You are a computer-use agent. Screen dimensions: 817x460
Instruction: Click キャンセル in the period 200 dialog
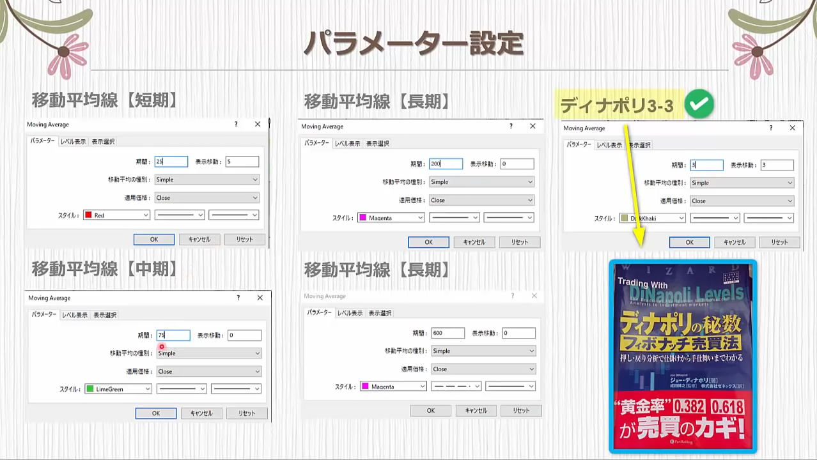click(x=474, y=242)
